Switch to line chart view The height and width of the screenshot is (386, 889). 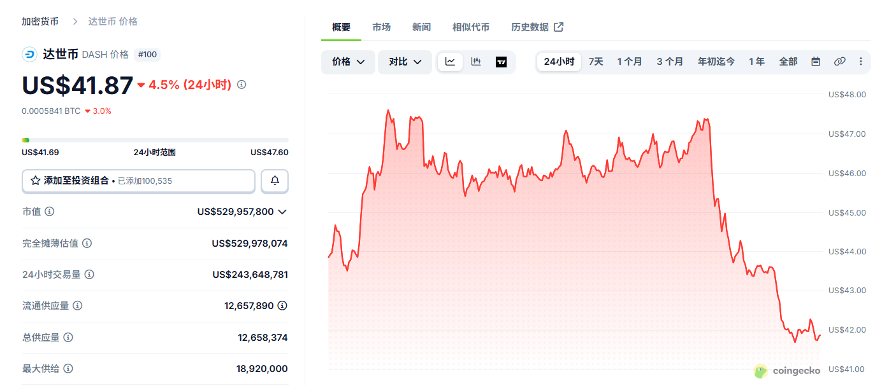[450, 62]
